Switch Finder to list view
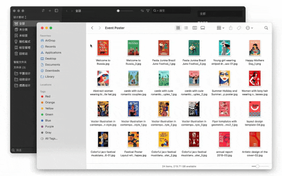This screenshot has width=282, height=176. point(186,28)
